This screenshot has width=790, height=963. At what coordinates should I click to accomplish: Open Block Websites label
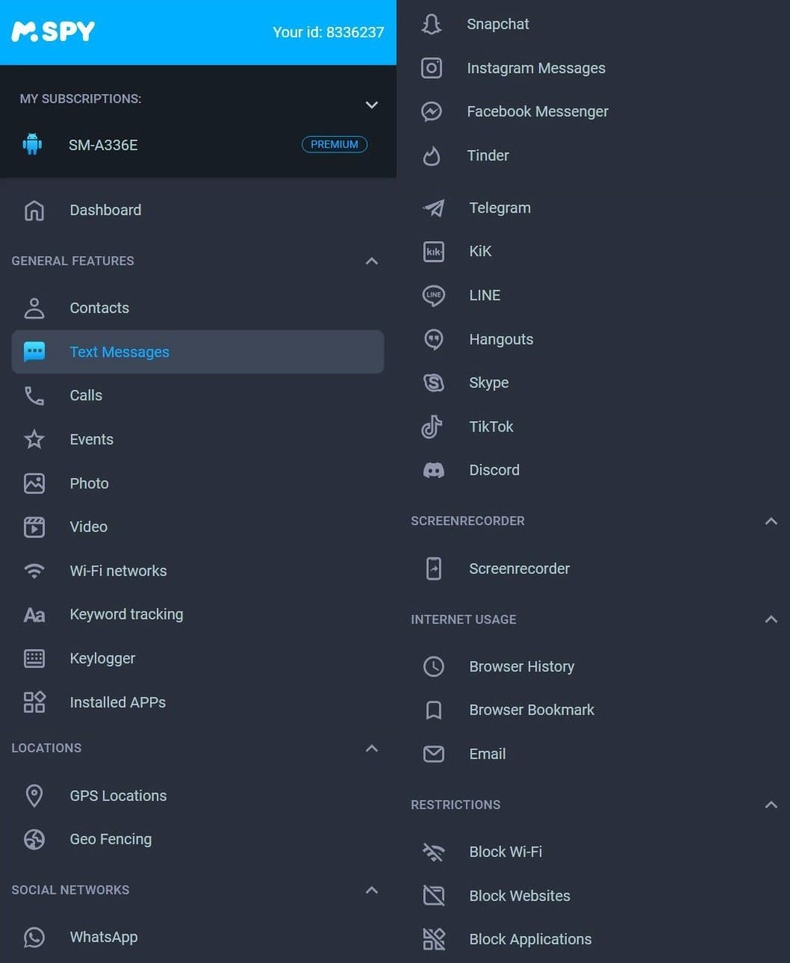click(x=520, y=896)
